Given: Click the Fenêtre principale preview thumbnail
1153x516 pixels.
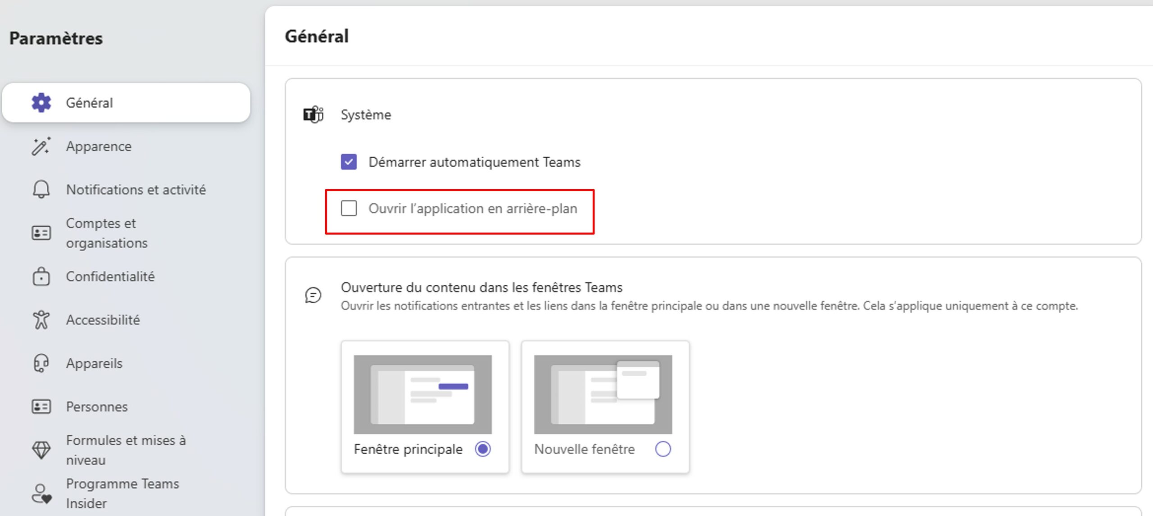Looking at the screenshot, I should [422, 394].
